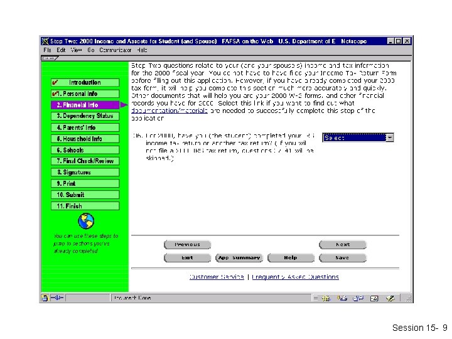Open the documentation/materials link
The width and height of the screenshot is (452, 339).
169,110
